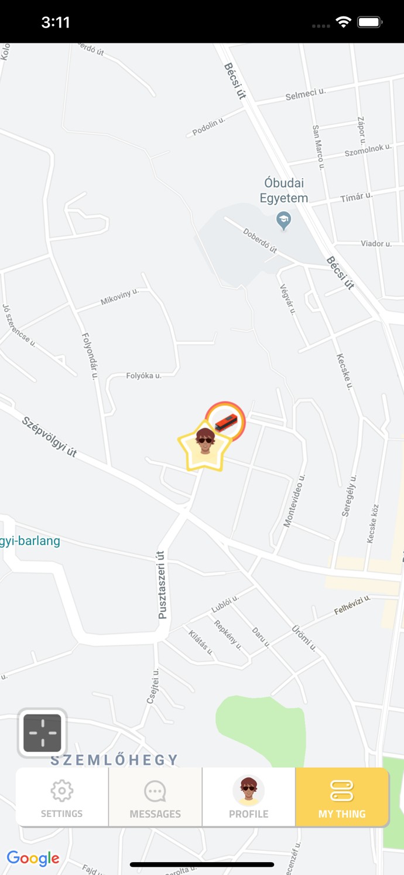Tap the recenter map crosshair button
The image size is (404, 875).
click(x=42, y=733)
